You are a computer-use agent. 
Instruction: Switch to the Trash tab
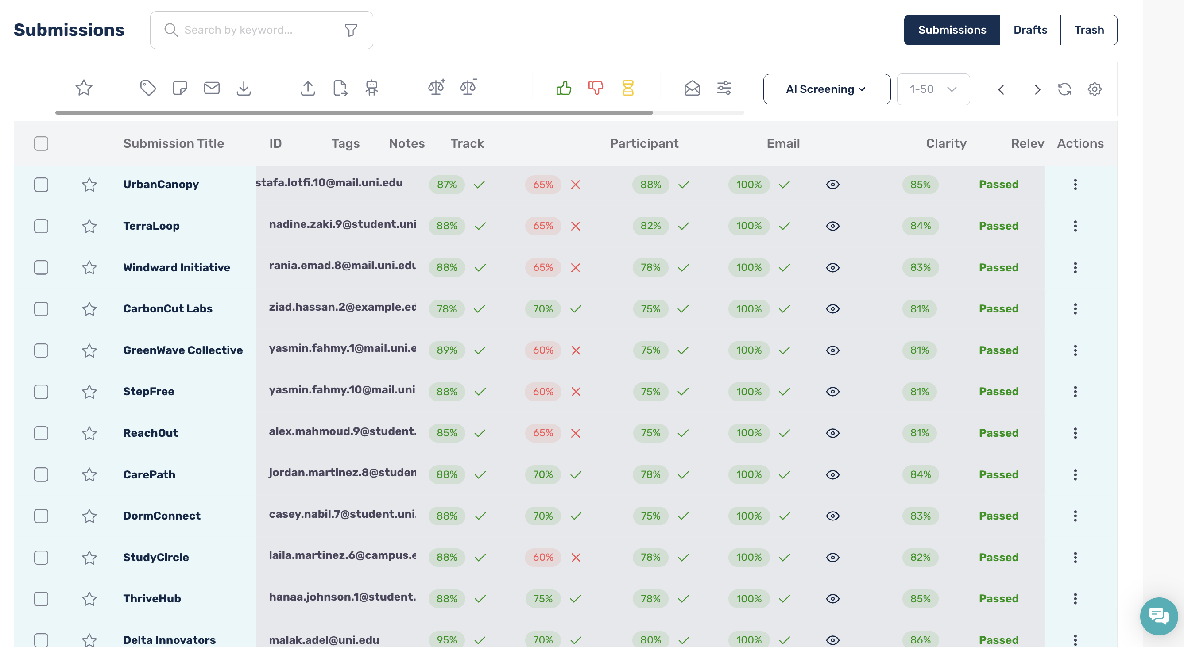click(1089, 31)
